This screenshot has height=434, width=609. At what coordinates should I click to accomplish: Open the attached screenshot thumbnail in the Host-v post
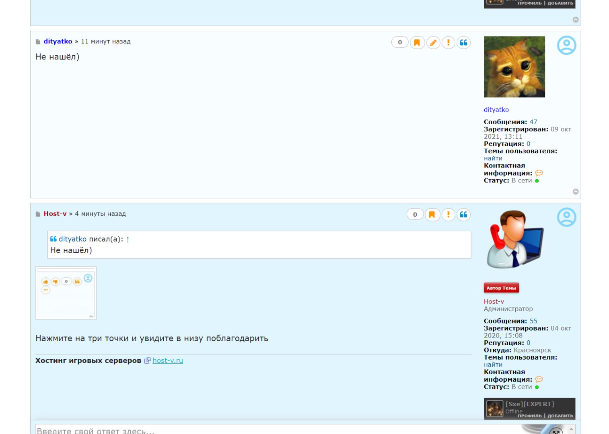(x=66, y=293)
